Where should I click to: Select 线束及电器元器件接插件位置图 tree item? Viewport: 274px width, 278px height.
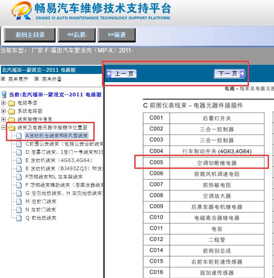pos(52,127)
